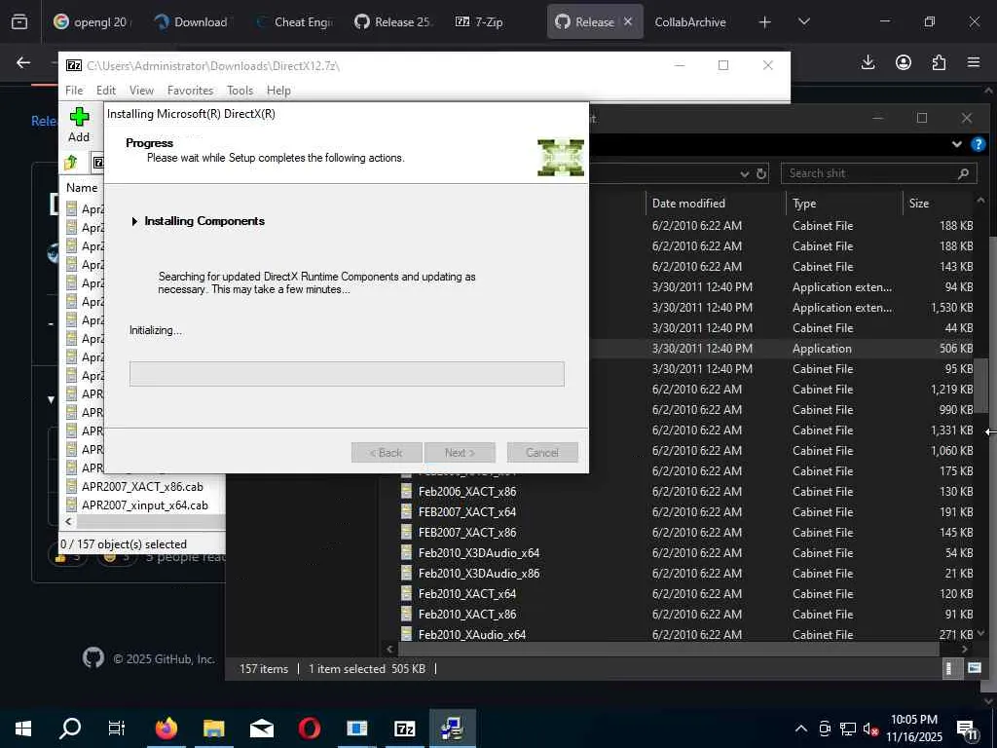The image size is (997, 748).
Task: Sort by the Size column in Explorer
Action: tap(919, 204)
